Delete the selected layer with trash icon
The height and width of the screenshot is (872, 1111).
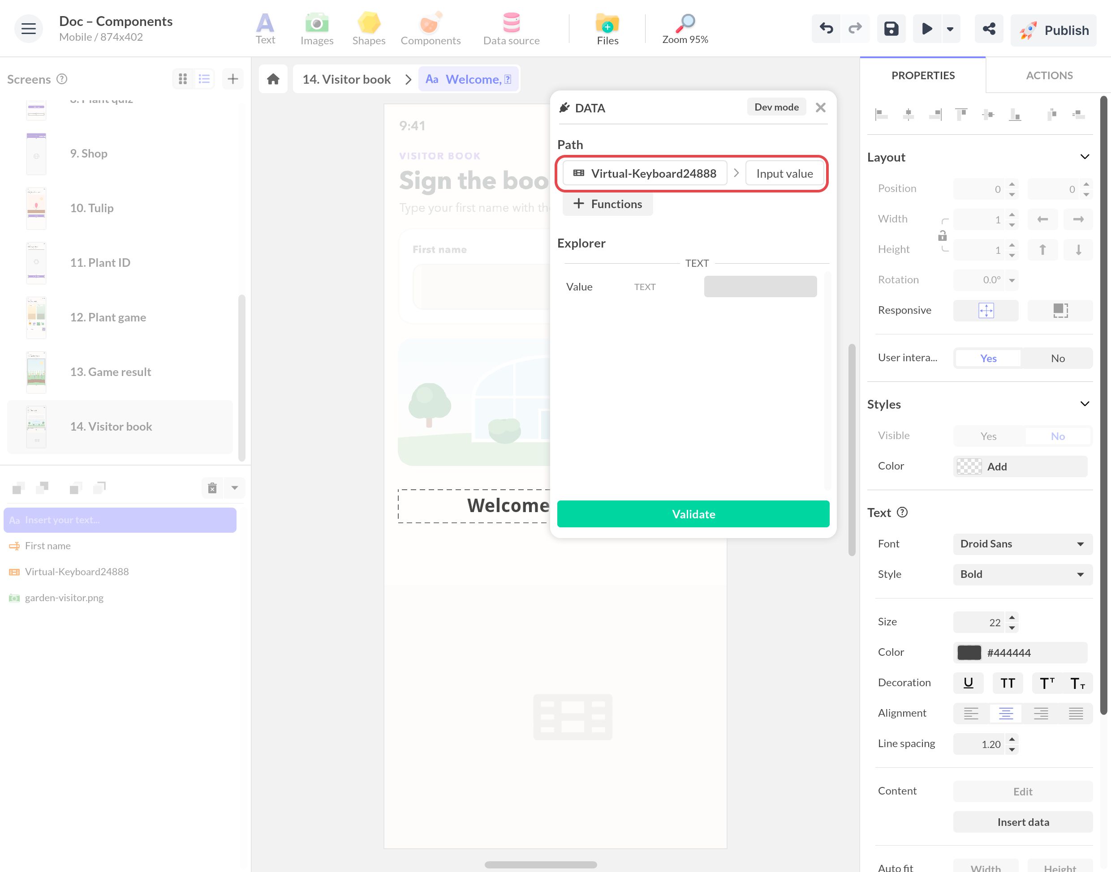point(212,488)
